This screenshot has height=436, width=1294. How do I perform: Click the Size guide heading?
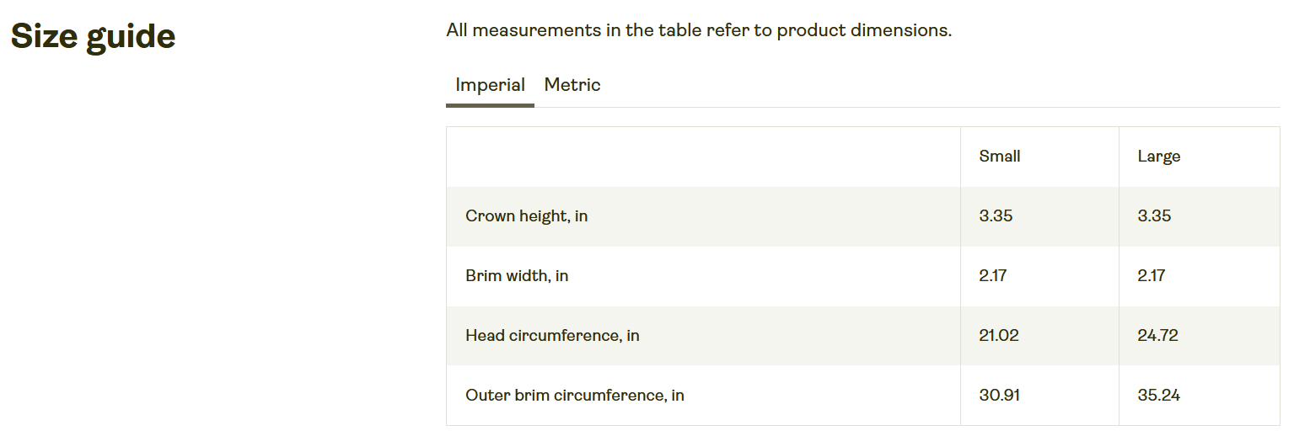[x=93, y=37]
